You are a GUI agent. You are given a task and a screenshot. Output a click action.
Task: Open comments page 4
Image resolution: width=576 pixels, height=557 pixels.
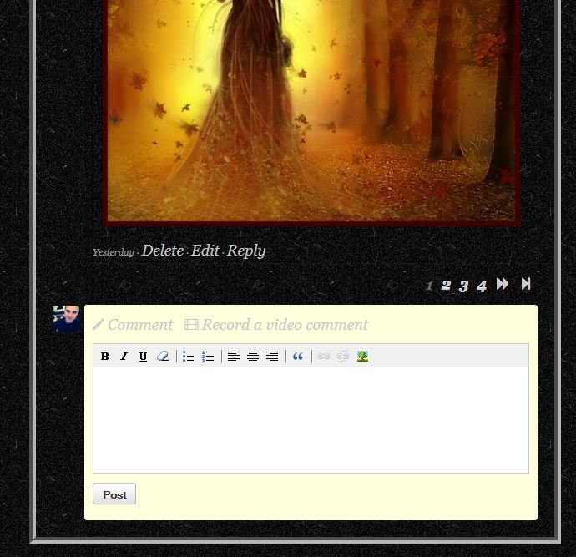click(482, 286)
